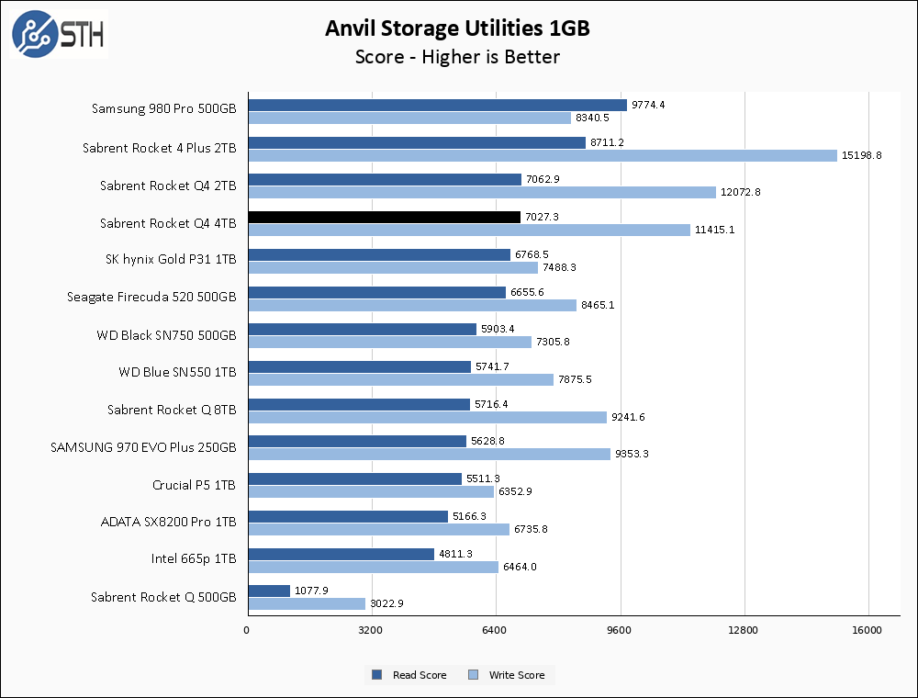Click the 5716.4 value label
Image resolution: width=918 pixels, height=698 pixels.
point(491,404)
